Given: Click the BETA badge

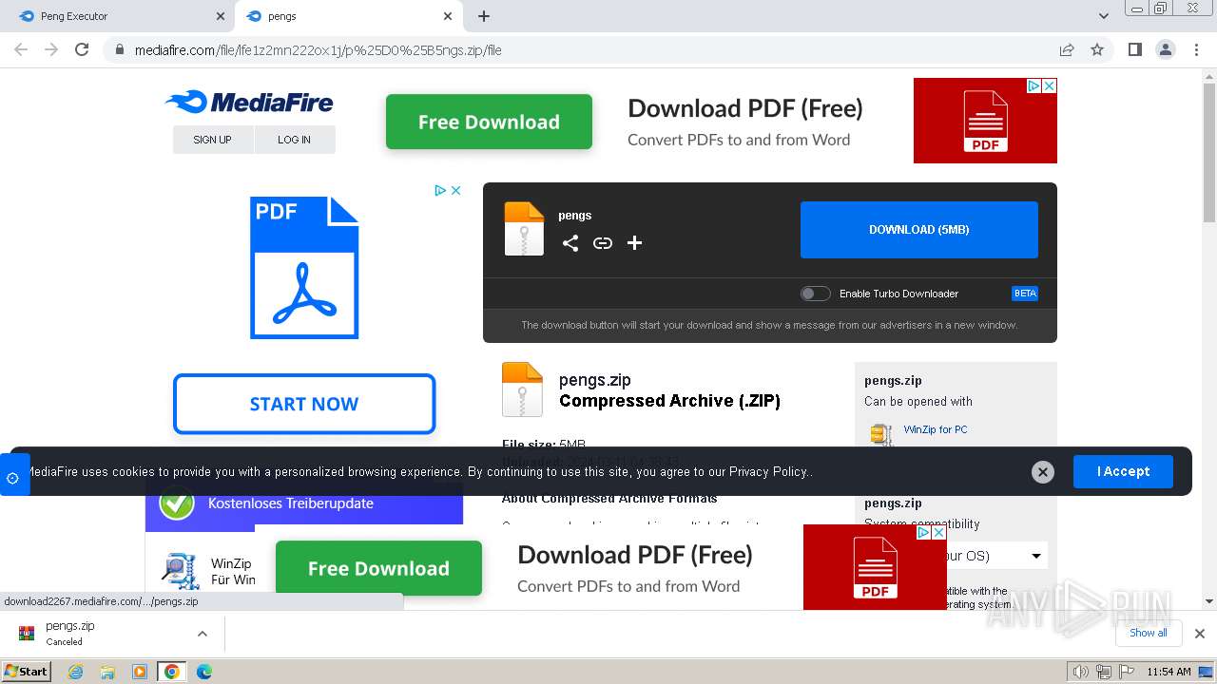Looking at the screenshot, I should [1025, 294].
